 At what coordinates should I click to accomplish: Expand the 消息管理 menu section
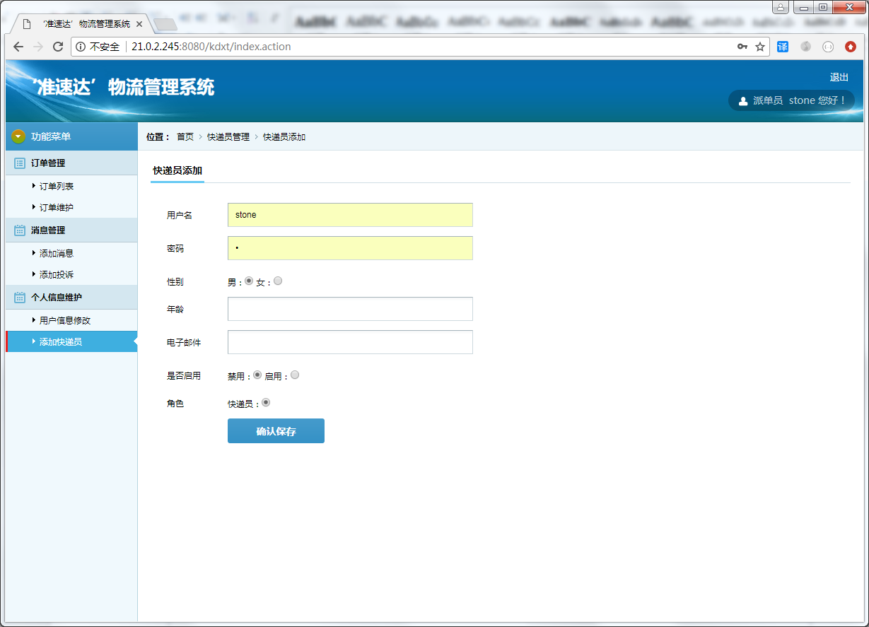coord(71,230)
